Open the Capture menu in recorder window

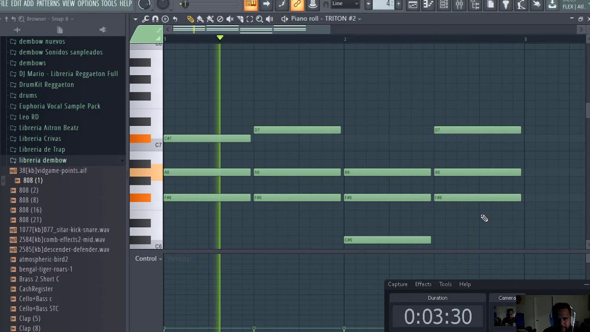pos(398,284)
